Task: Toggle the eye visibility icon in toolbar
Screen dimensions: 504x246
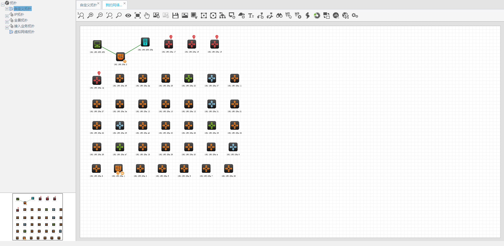Action: pyautogui.click(x=128, y=15)
